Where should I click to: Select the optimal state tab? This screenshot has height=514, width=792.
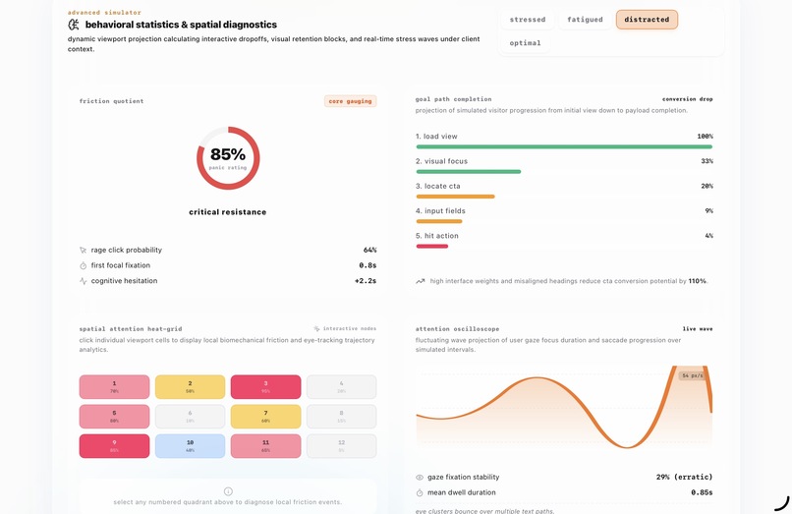click(x=525, y=43)
